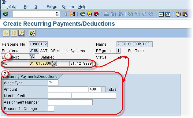Click the window menu icon at top-left
193x118 pixels.
pyautogui.click(x=4, y=2)
